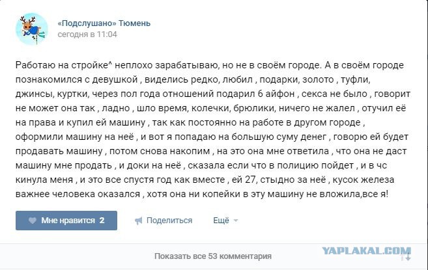Click the post text starting Работаю на стройке
428x270 pixels.
[x=213, y=129]
